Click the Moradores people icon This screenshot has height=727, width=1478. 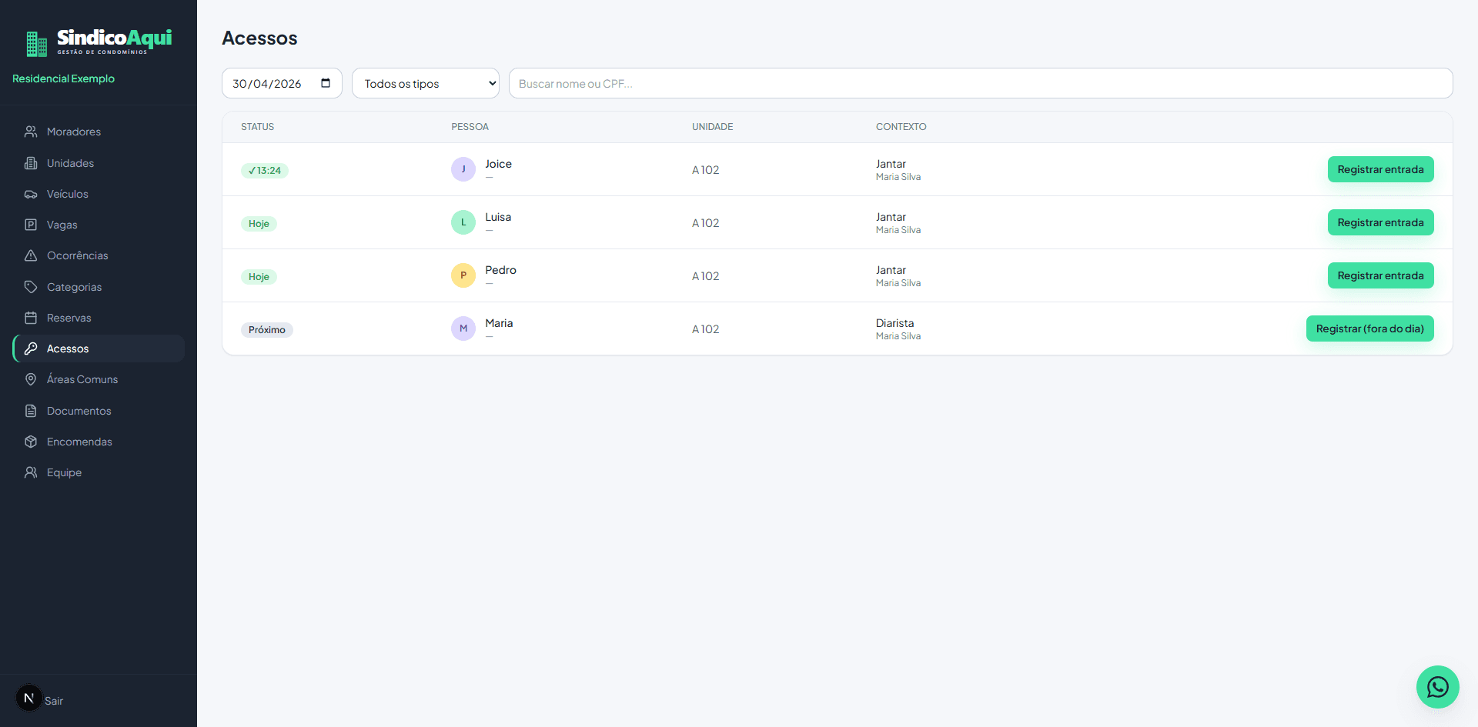31,132
